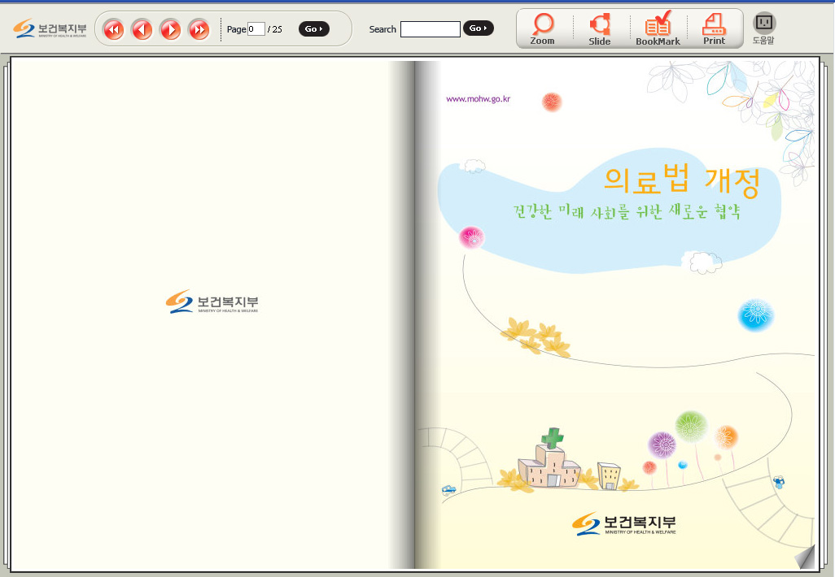
Task: Focus the Search text box
Action: [x=430, y=29]
